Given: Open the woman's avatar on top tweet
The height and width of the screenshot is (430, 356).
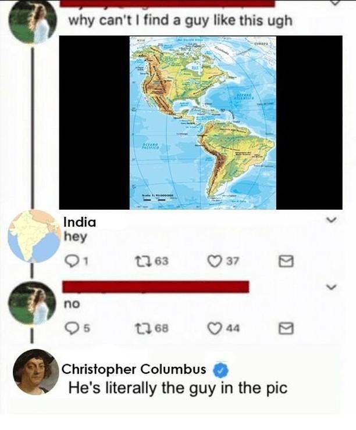Looking at the screenshot, I should point(33,23).
